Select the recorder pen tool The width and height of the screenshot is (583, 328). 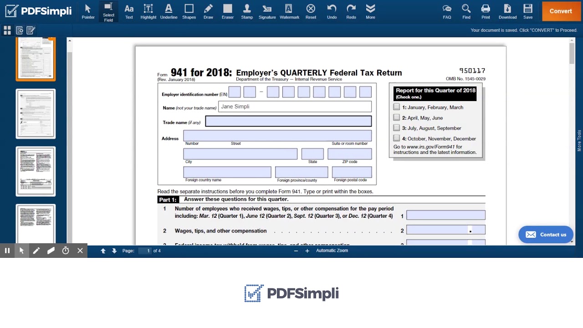pyautogui.click(x=36, y=251)
